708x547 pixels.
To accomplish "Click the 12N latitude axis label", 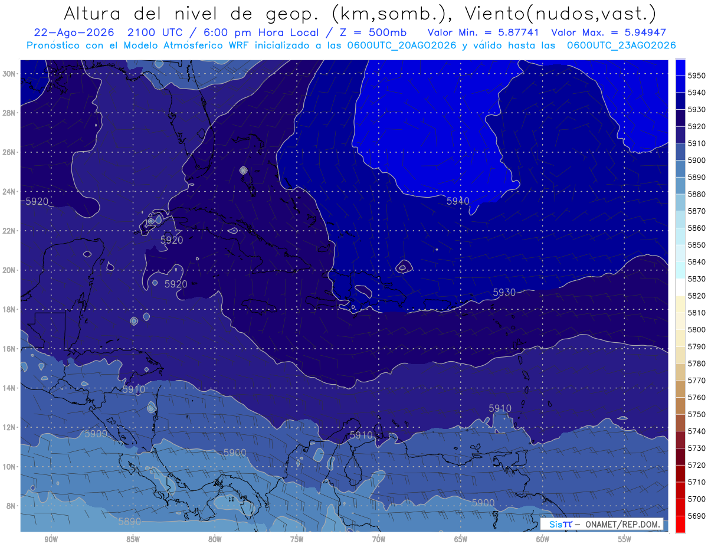I will (x=9, y=427).
